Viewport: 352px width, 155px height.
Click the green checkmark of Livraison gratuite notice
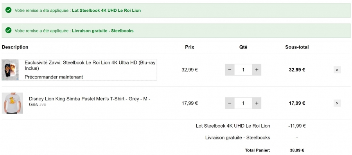pyautogui.click(x=9, y=30)
